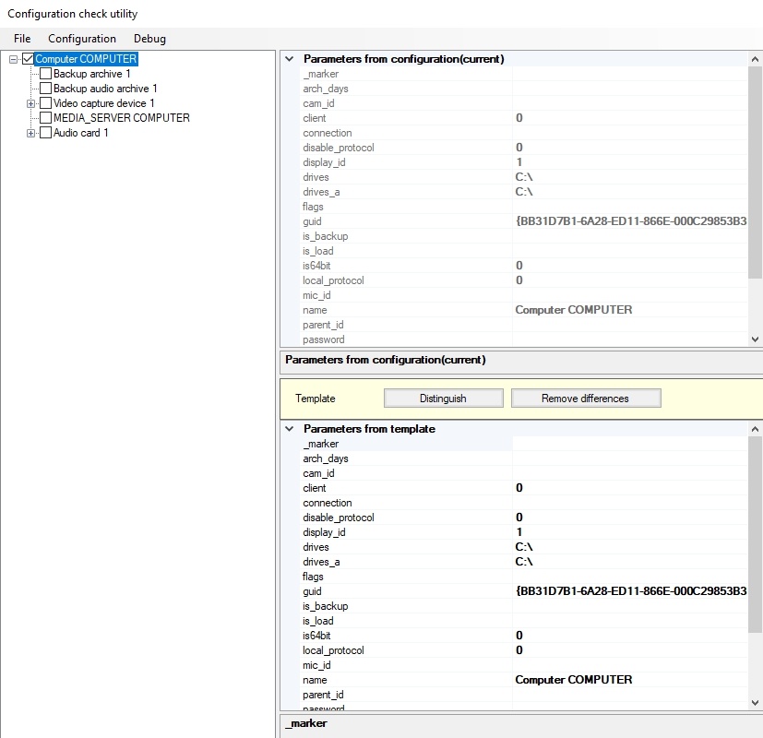Collapse the Parameters from configuration(current) section

(291, 59)
